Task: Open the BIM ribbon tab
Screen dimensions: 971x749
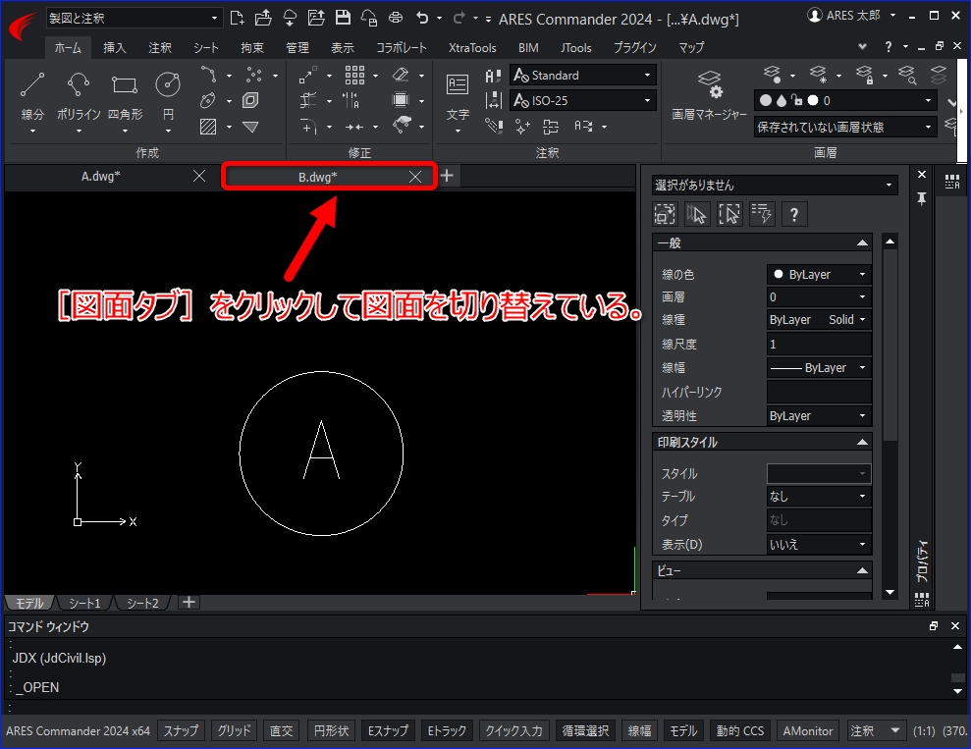Action: (528, 47)
